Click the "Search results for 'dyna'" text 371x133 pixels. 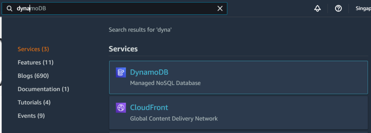140,30
